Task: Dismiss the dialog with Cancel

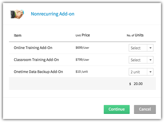Action: (x=145, y=109)
